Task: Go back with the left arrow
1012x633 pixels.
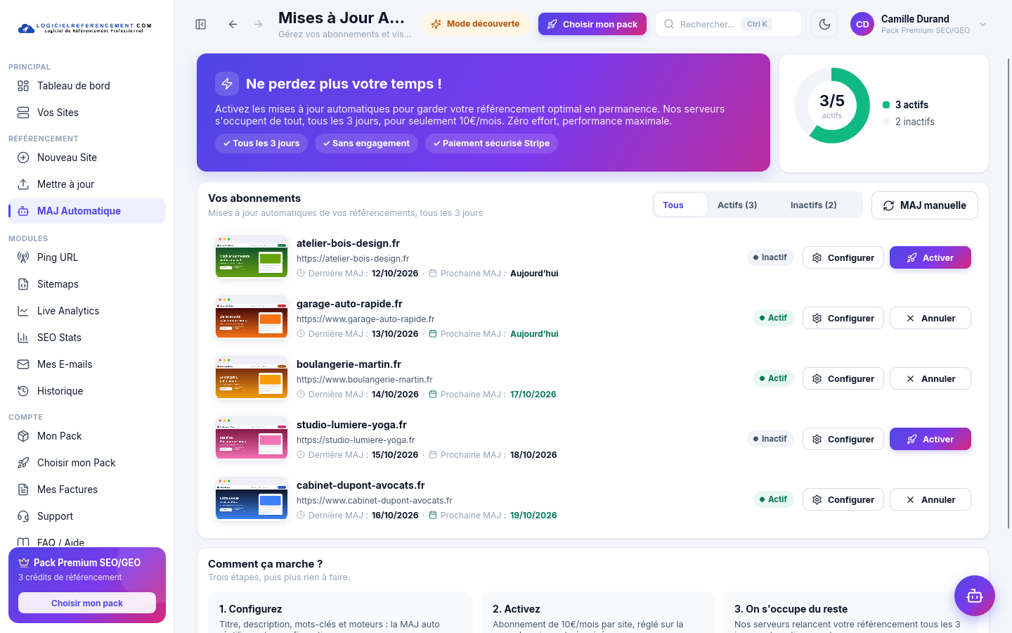Action: (233, 25)
